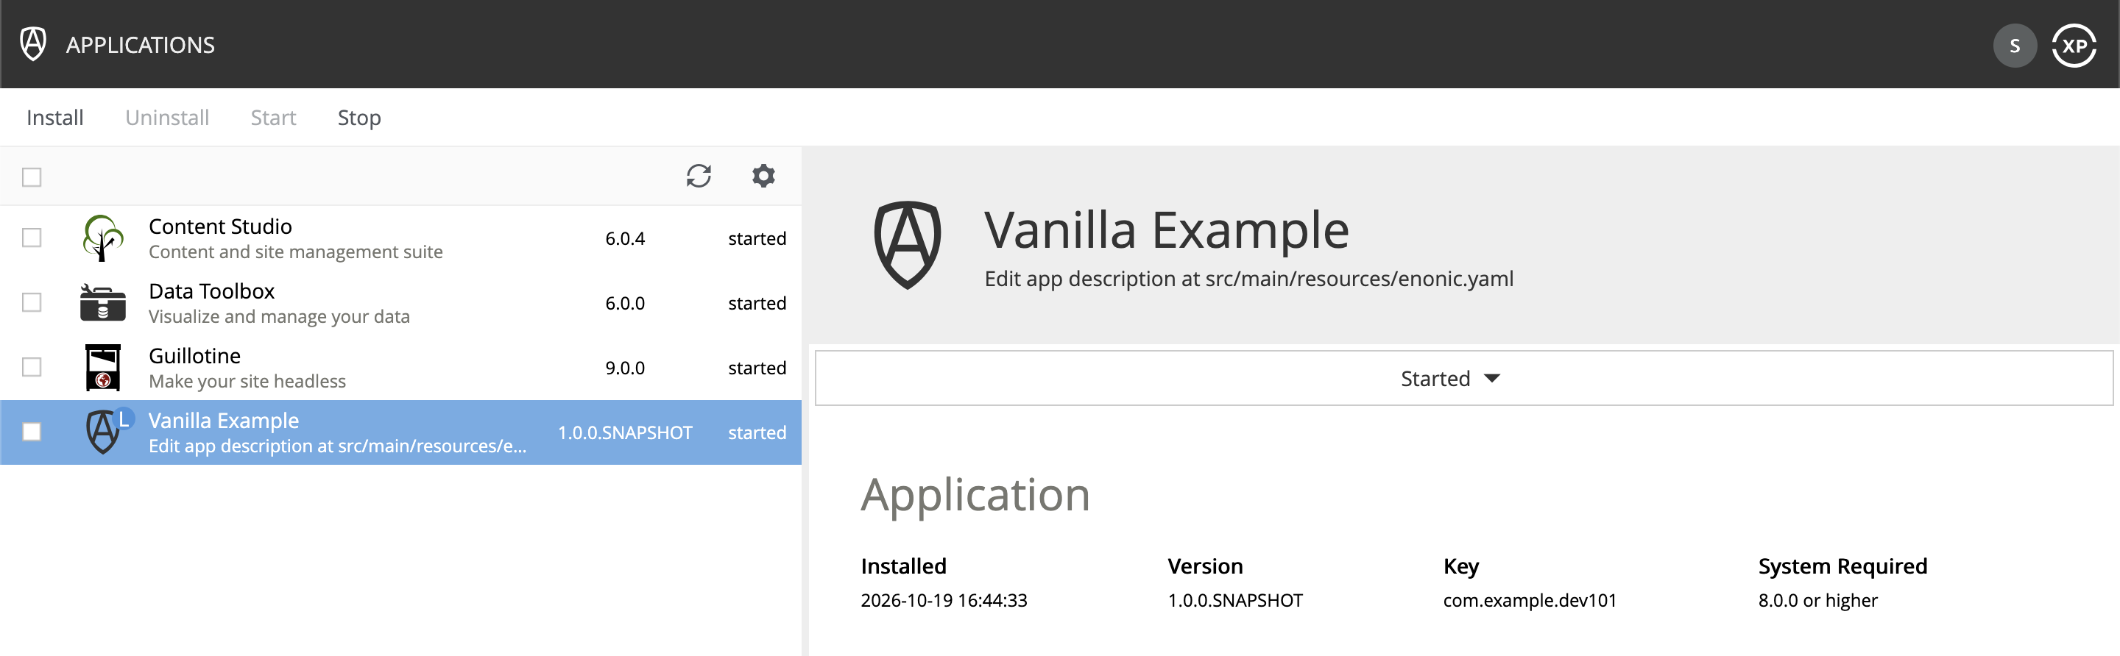
Task: Select the Guillotine row title
Action: coord(194,355)
